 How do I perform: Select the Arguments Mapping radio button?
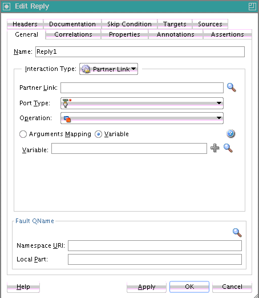click(23, 134)
